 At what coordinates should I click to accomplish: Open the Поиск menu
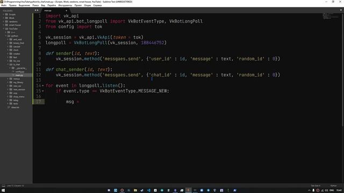[35, 5]
